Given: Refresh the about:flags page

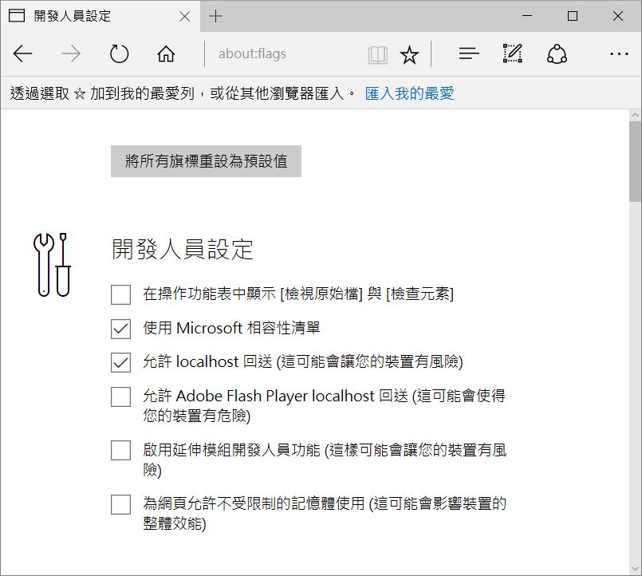Looking at the screenshot, I should point(119,53).
